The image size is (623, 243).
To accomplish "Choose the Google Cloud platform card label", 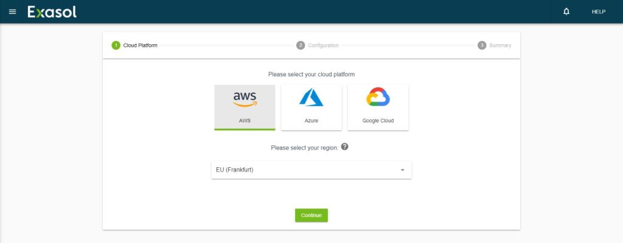I will pyautogui.click(x=378, y=121).
